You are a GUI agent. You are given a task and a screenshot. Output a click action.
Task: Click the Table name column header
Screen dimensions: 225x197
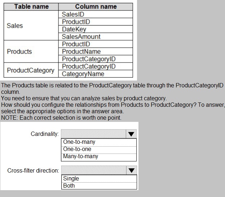[31, 7]
